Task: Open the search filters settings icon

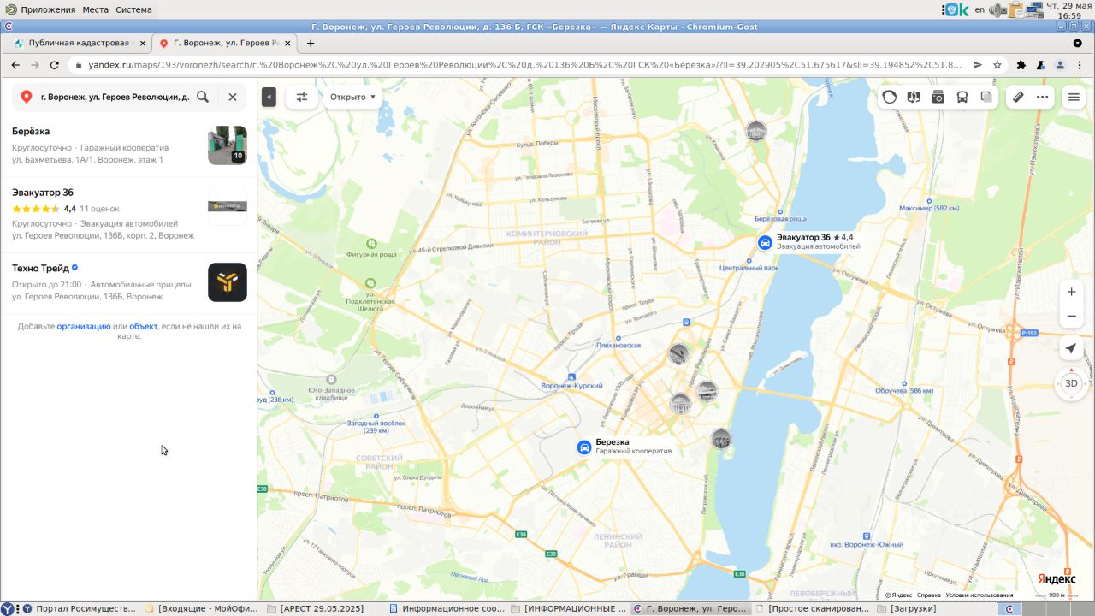Action: (x=301, y=97)
